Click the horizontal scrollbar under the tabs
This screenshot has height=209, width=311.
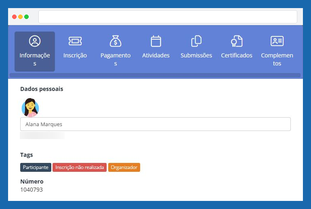(155, 75)
